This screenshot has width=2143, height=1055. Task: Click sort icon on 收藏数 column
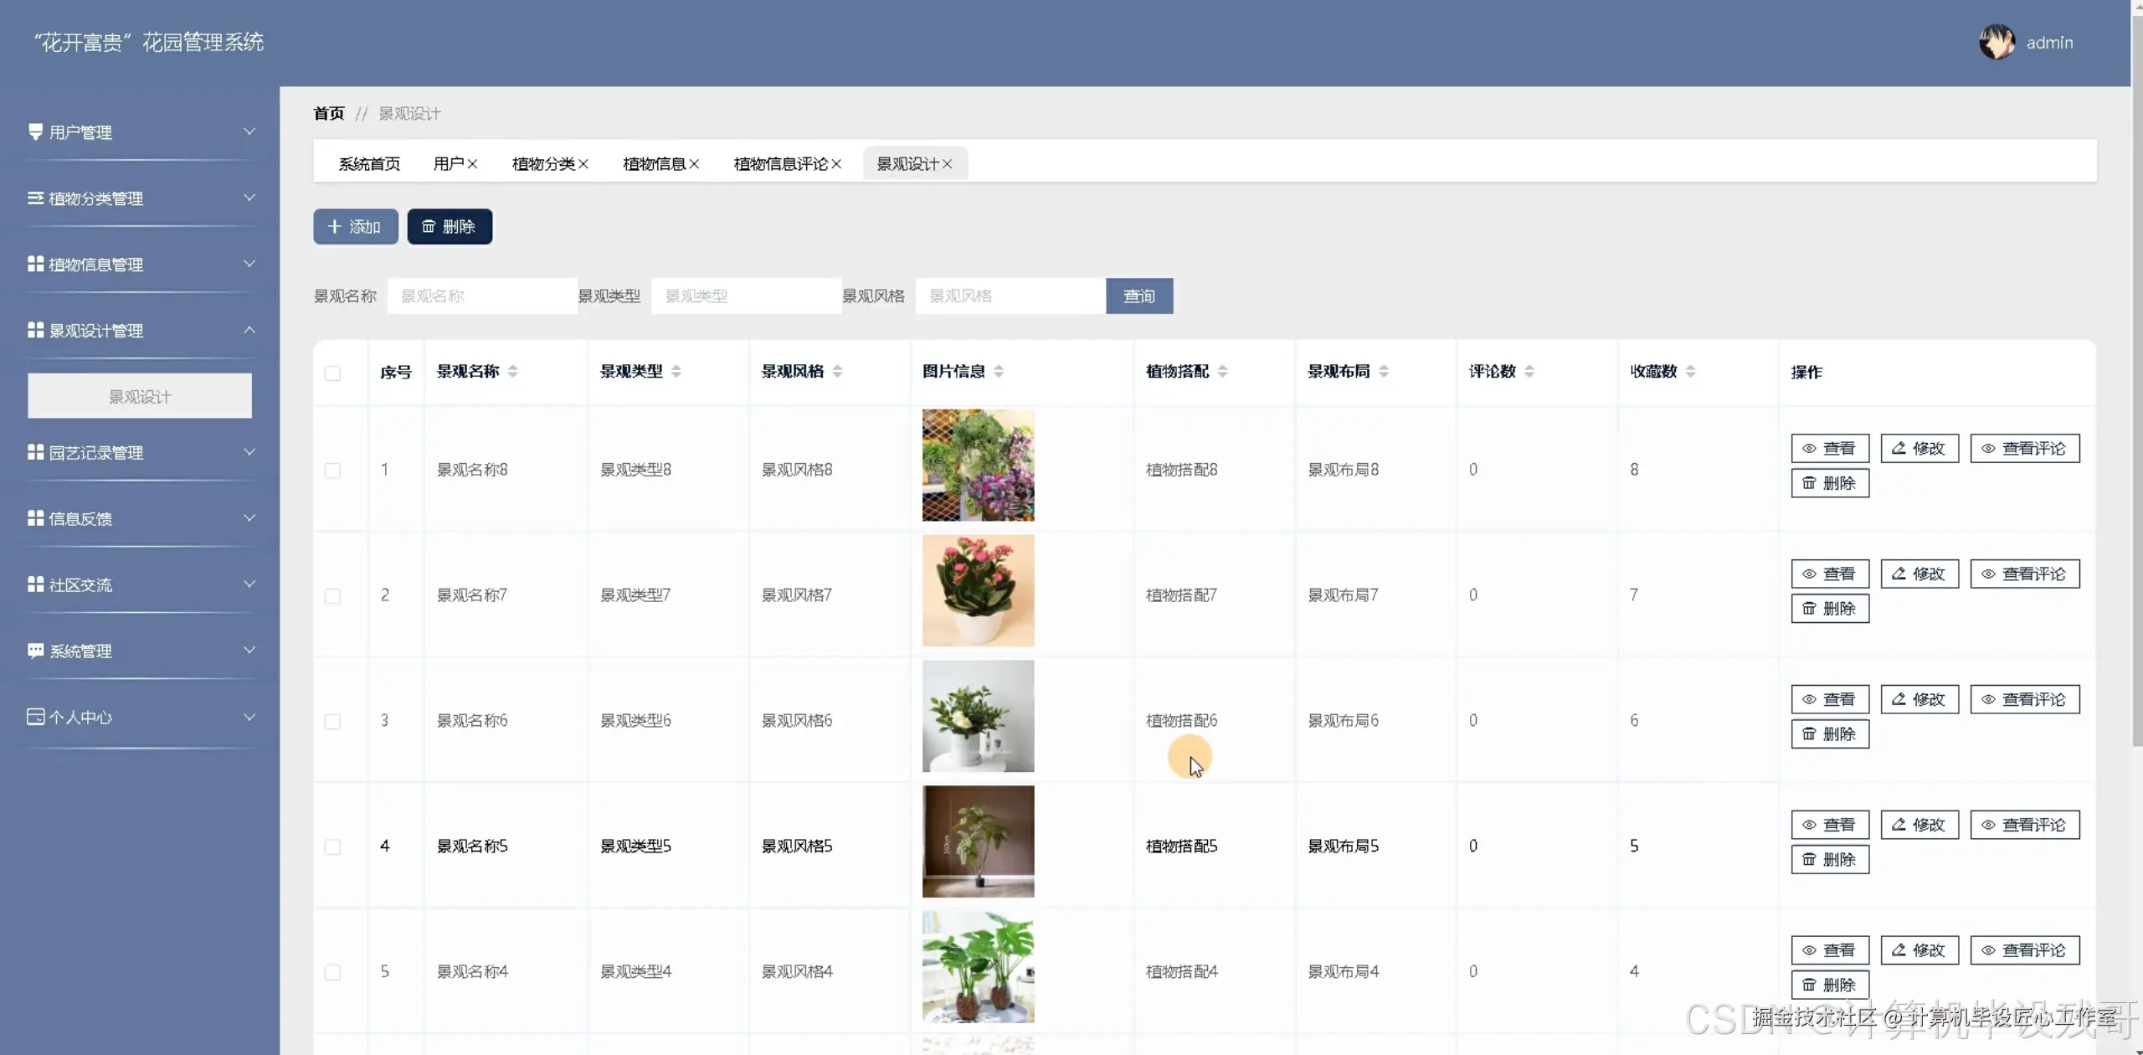pyautogui.click(x=1690, y=372)
